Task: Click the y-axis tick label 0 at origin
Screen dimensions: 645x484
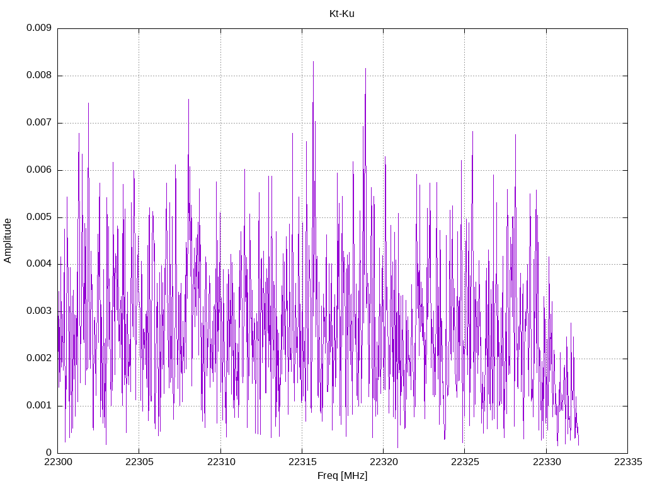Action: [49, 452]
